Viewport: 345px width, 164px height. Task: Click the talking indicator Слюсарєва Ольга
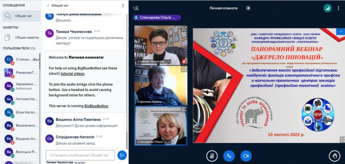157,18
